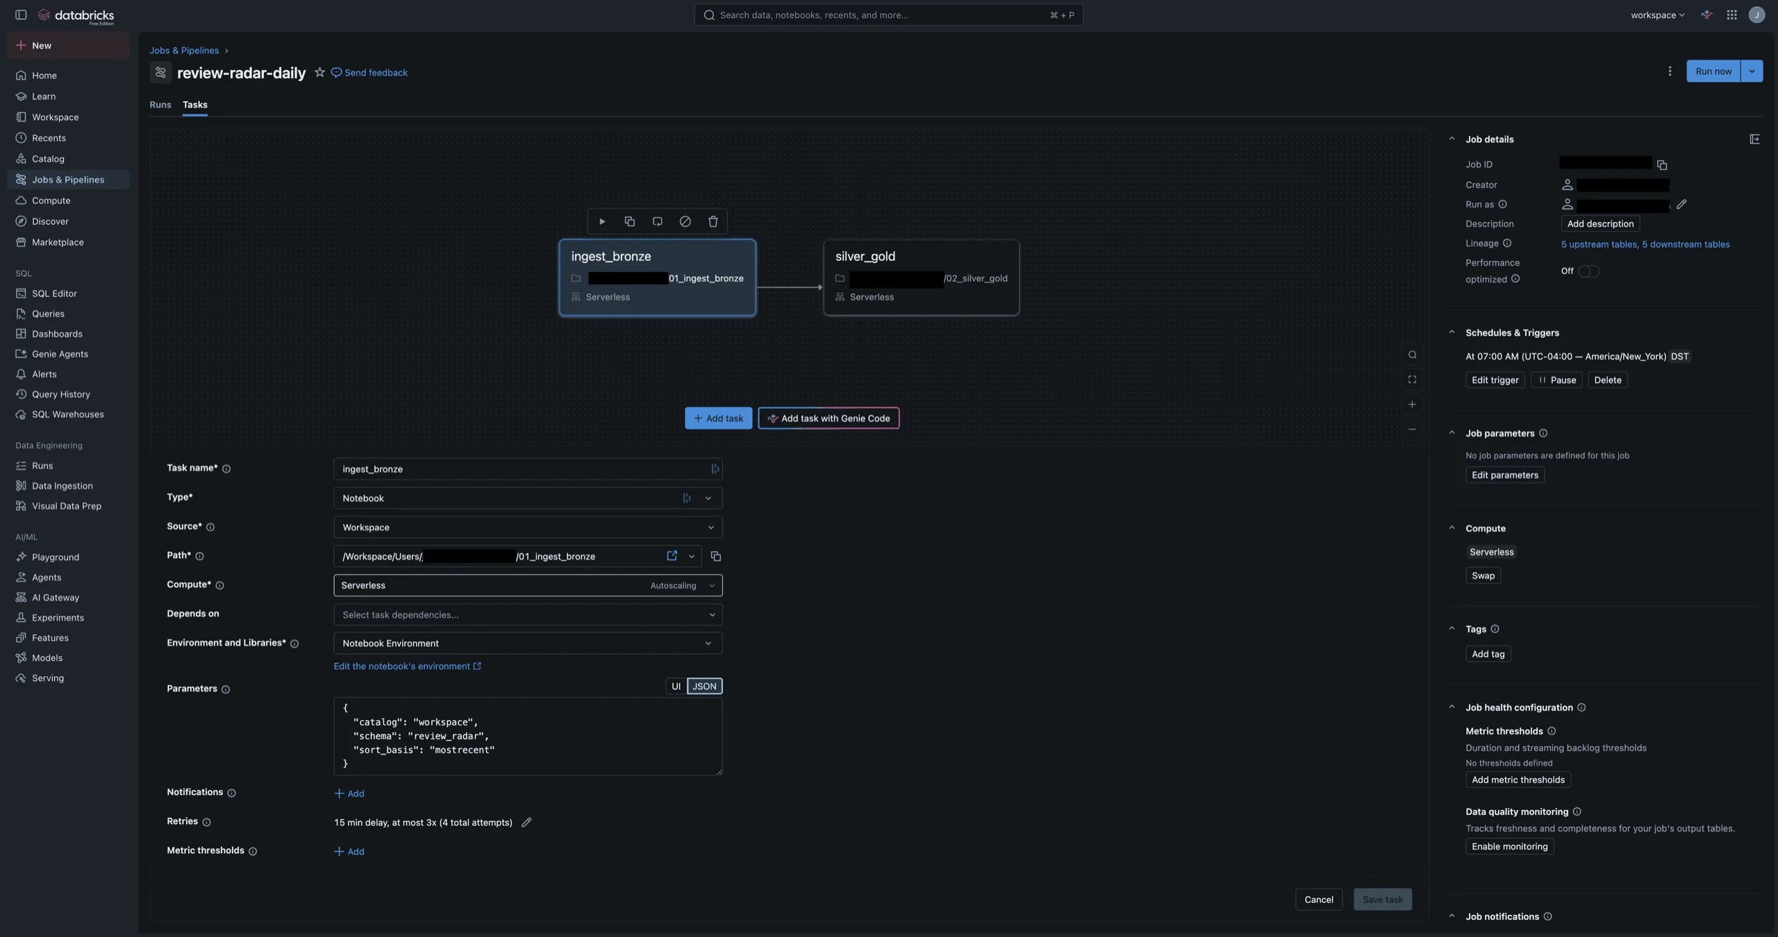Fit the task graph to view
Image resolution: width=1778 pixels, height=937 pixels.
[1412, 380]
